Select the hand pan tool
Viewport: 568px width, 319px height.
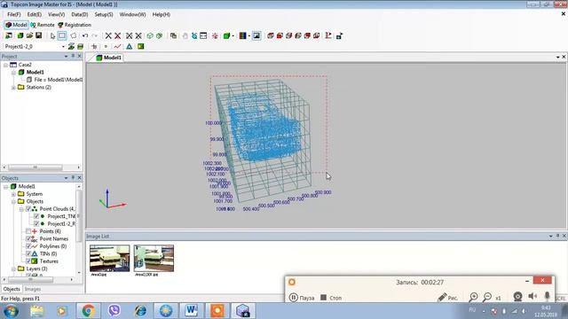tap(185, 35)
